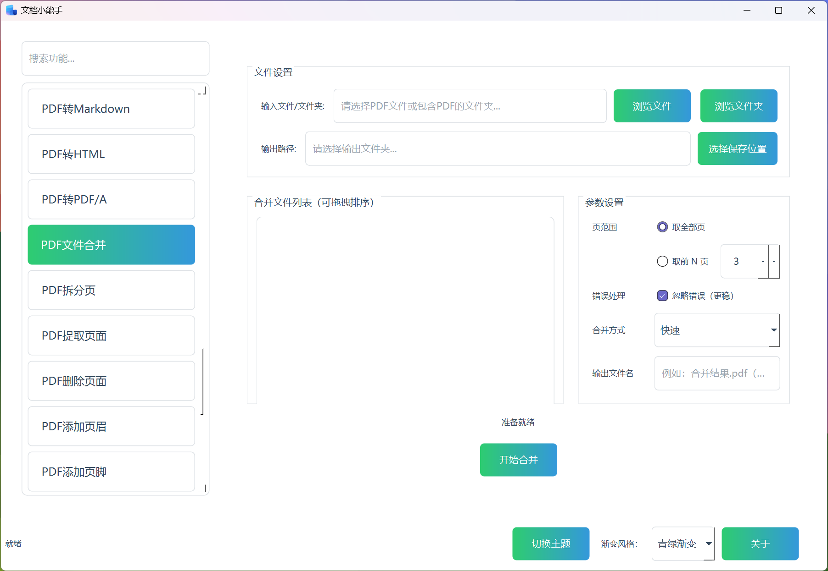Viewport: 828px width, 571px height.
Task: Toggle the 忽略错误 (更稳) checkbox
Action: point(662,296)
